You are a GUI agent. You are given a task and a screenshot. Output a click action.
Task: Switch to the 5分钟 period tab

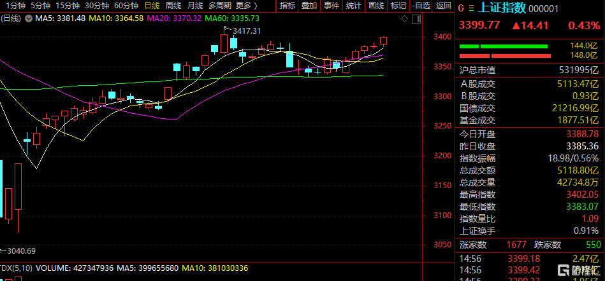(40, 6)
